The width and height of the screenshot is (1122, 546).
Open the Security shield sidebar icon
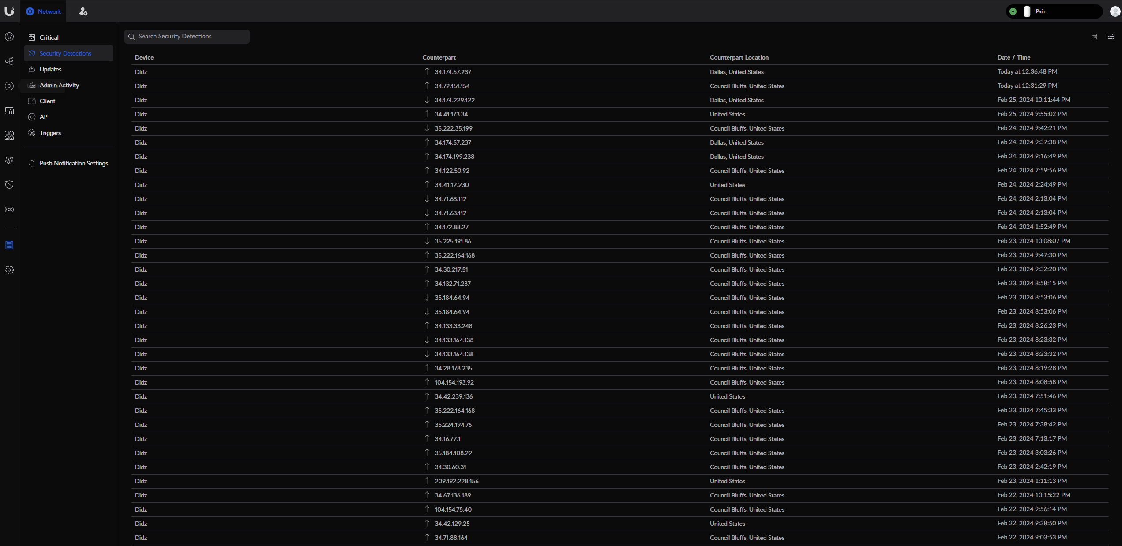click(x=9, y=185)
